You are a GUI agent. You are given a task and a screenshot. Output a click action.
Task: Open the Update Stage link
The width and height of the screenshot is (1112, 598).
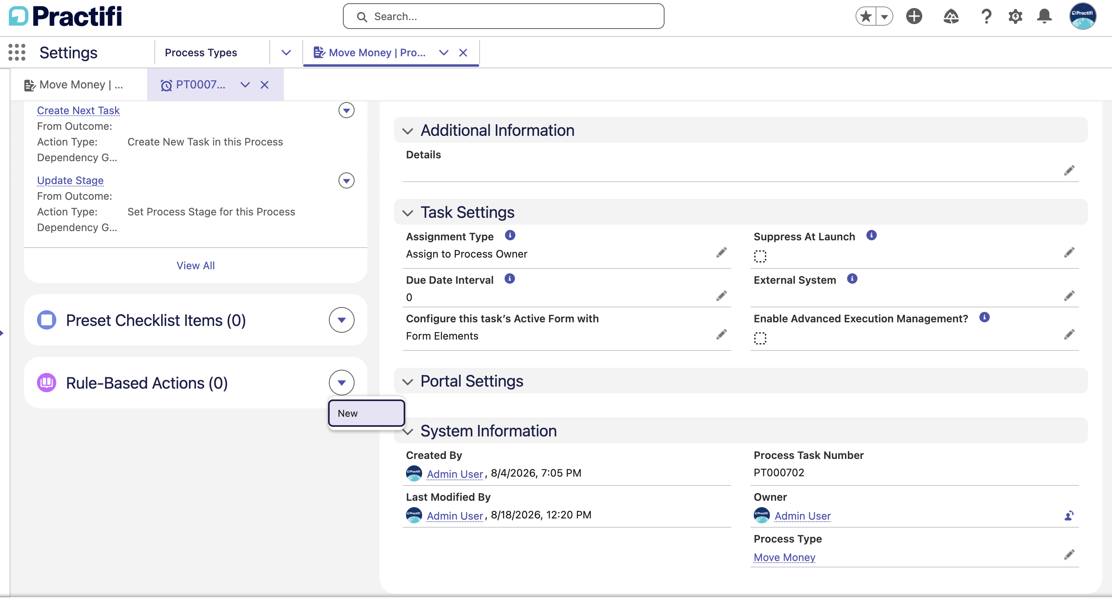click(70, 180)
